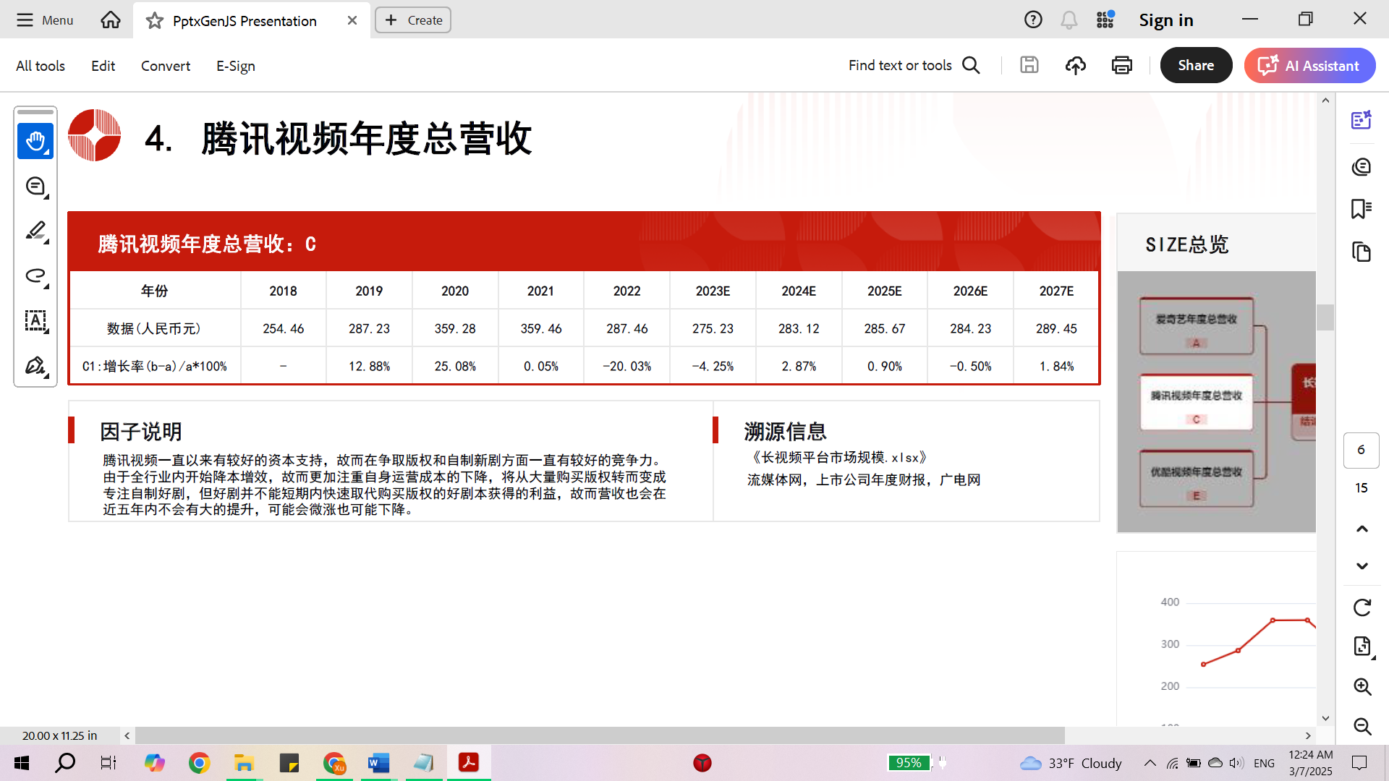Click the horizontal scrollbar at bottom
Viewport: 1389px width, 781px height.
(x=600, y=735)
